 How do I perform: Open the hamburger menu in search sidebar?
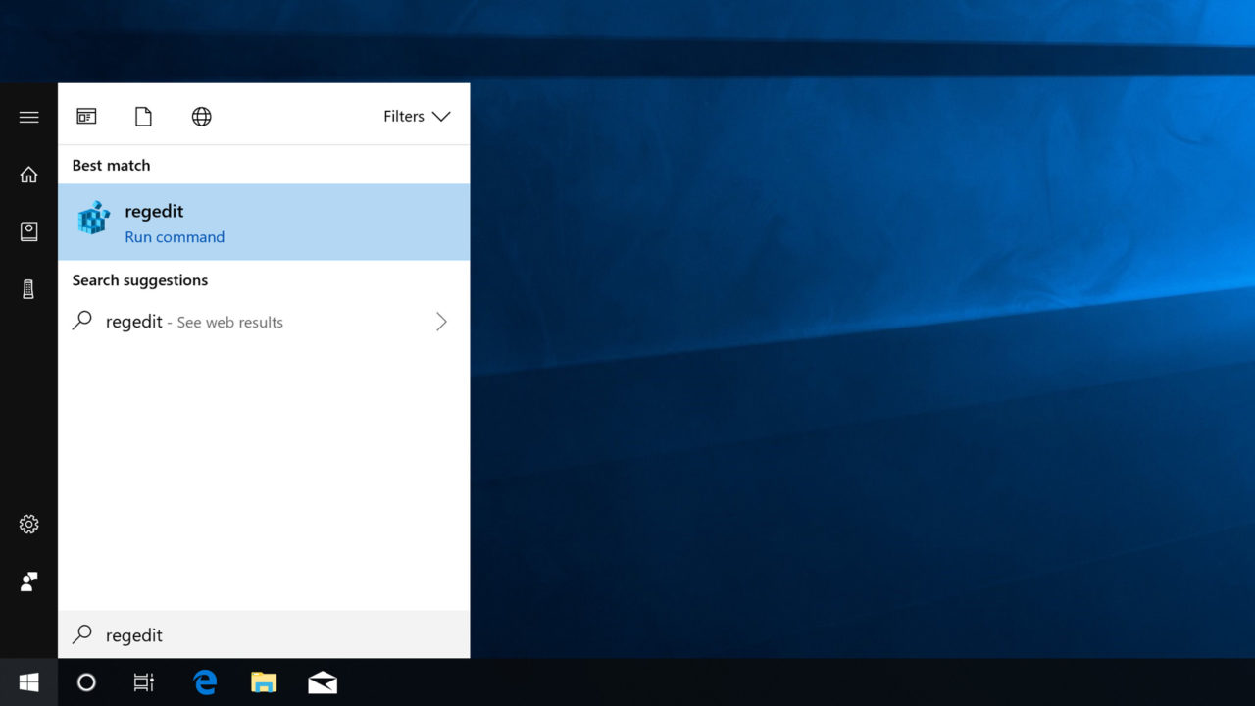[28, 117]
